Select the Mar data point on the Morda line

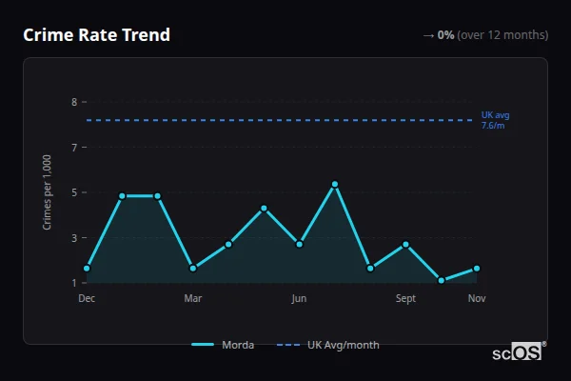tap(193, 269)
